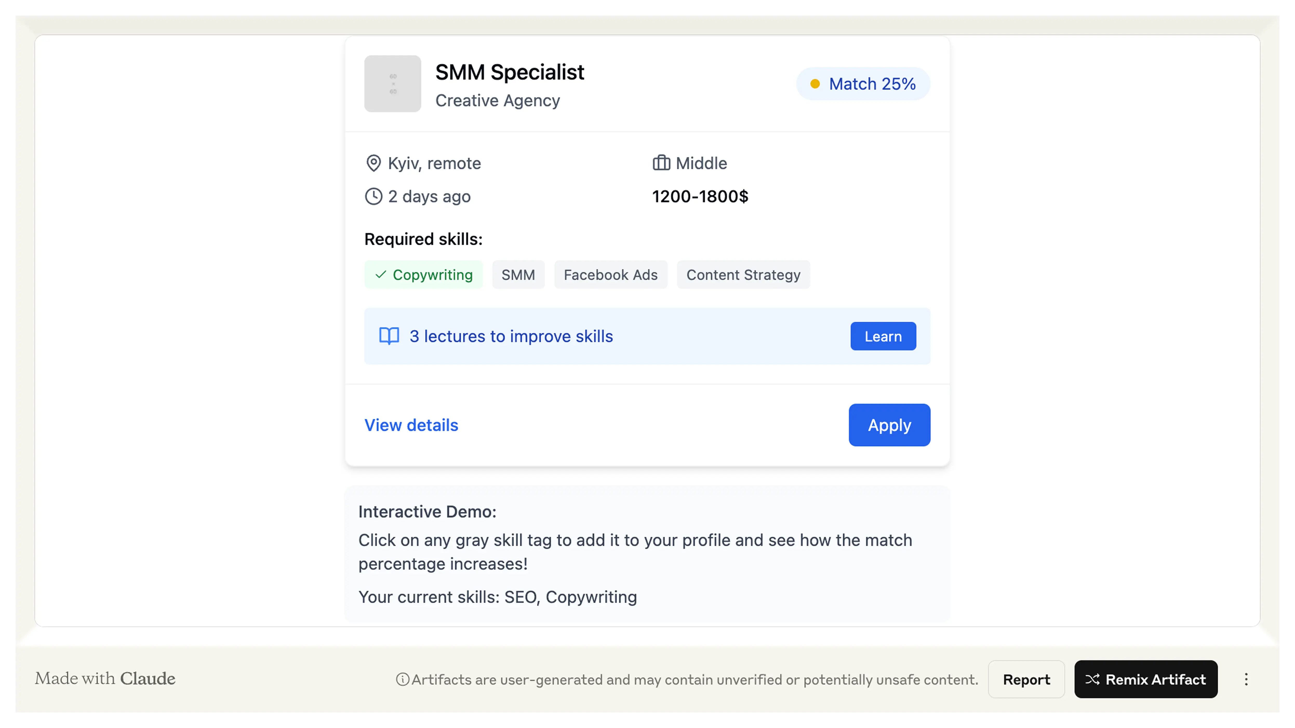Click the company logo placeholder image
Viewport: 1295px width, 728px height.
click(x=393, y=83)
